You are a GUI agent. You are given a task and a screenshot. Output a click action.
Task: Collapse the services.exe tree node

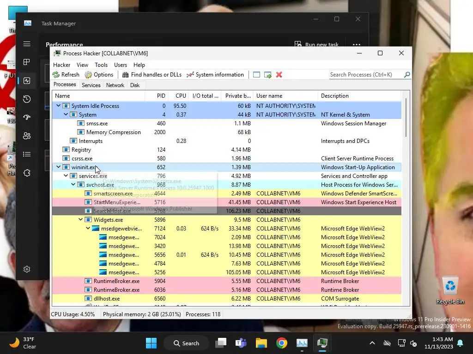coord(66,176)
